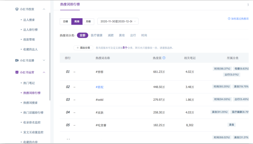Collapse the 小红书运营 menu section
Image resolution: width=253 pixels, height=144 pixels.
(44, 72)
